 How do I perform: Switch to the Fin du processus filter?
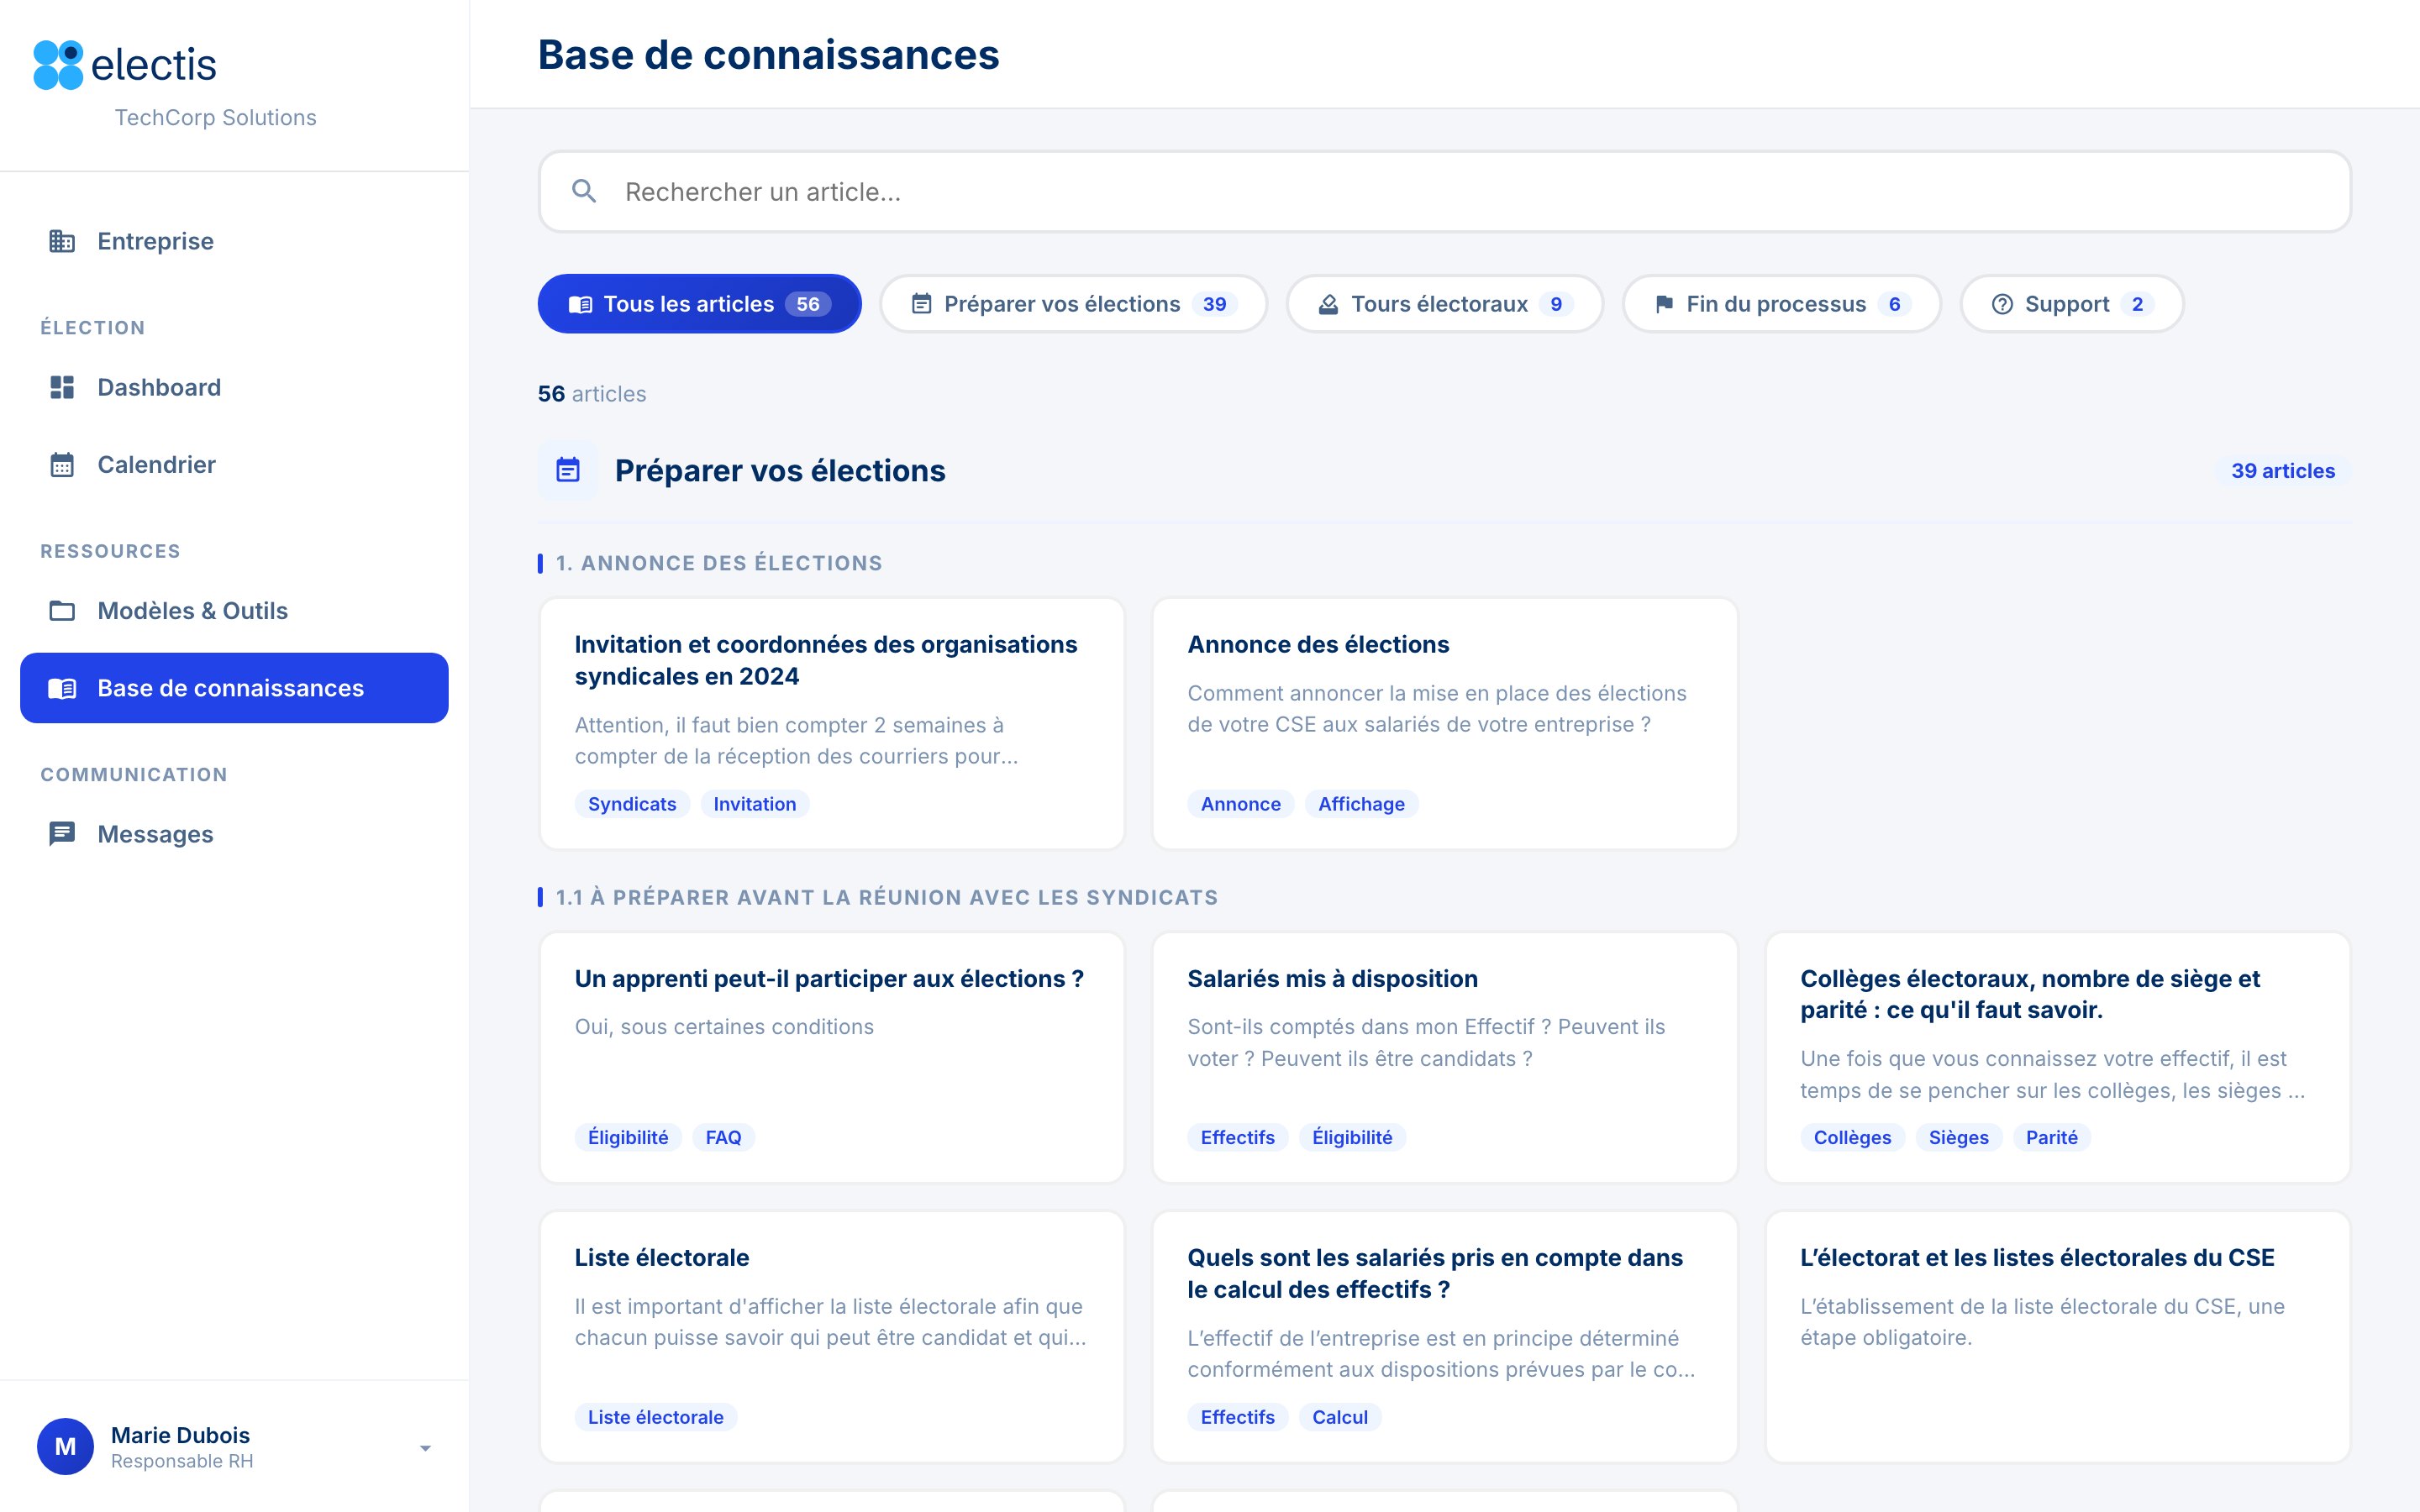click(x=1781, y=304)
